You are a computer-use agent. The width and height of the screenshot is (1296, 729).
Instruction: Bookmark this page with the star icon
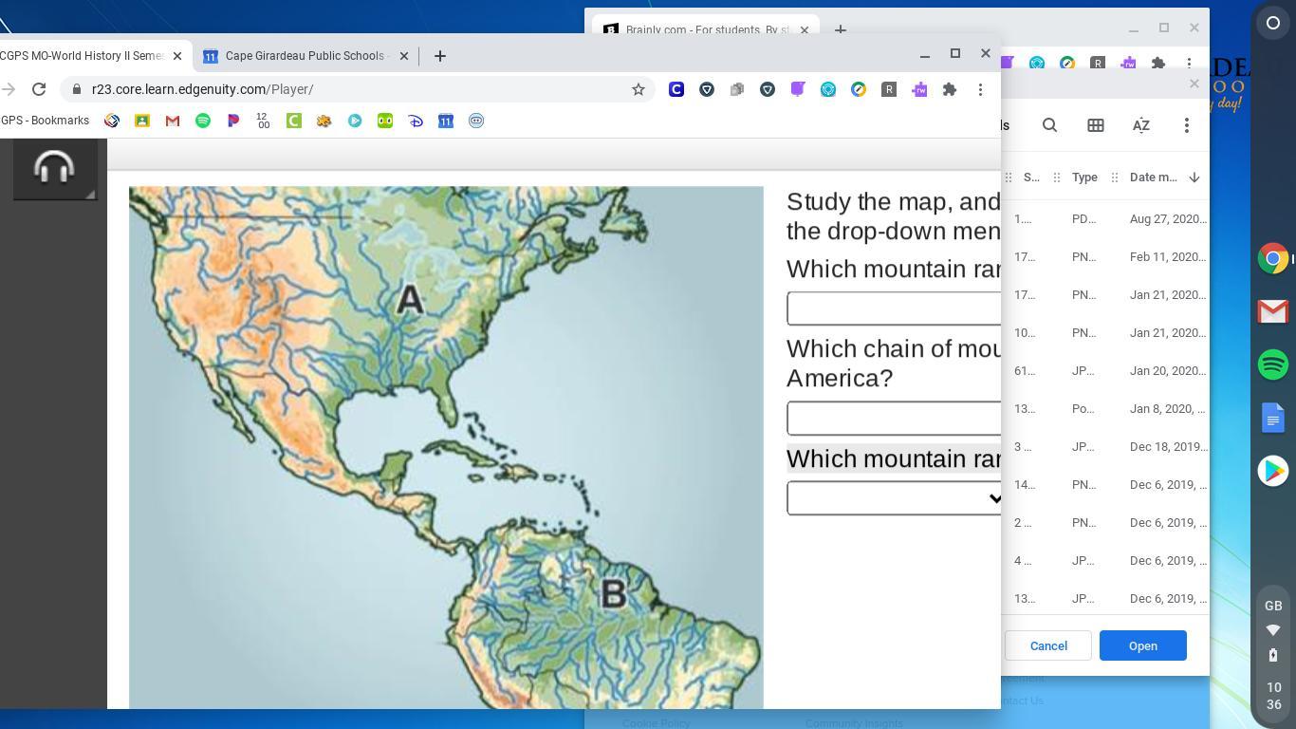coord(639,89)
